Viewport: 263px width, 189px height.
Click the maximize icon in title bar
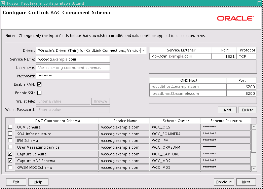[259, 3]
